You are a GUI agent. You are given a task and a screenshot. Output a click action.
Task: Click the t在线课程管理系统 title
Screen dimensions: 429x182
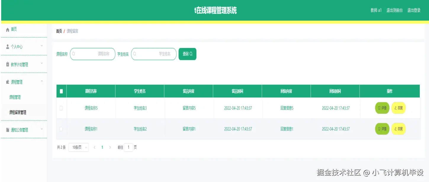pos(216,11)
